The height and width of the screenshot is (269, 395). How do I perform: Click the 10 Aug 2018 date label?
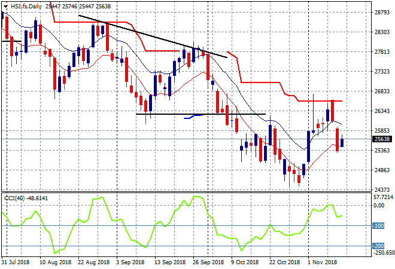point(56,262)
